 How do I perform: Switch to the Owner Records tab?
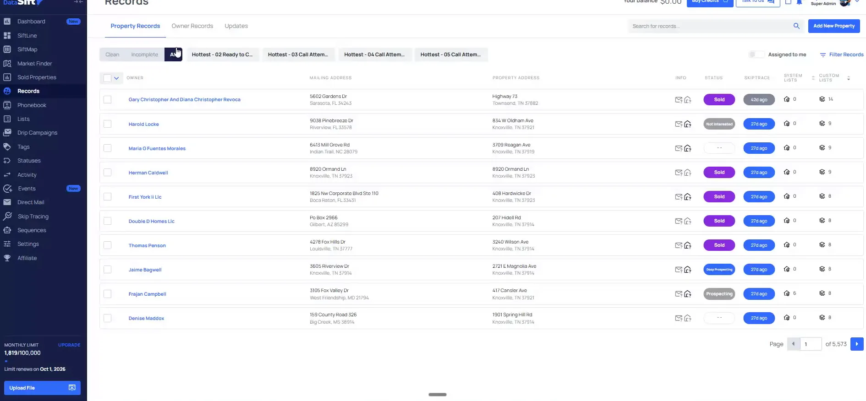pos(192,26)
